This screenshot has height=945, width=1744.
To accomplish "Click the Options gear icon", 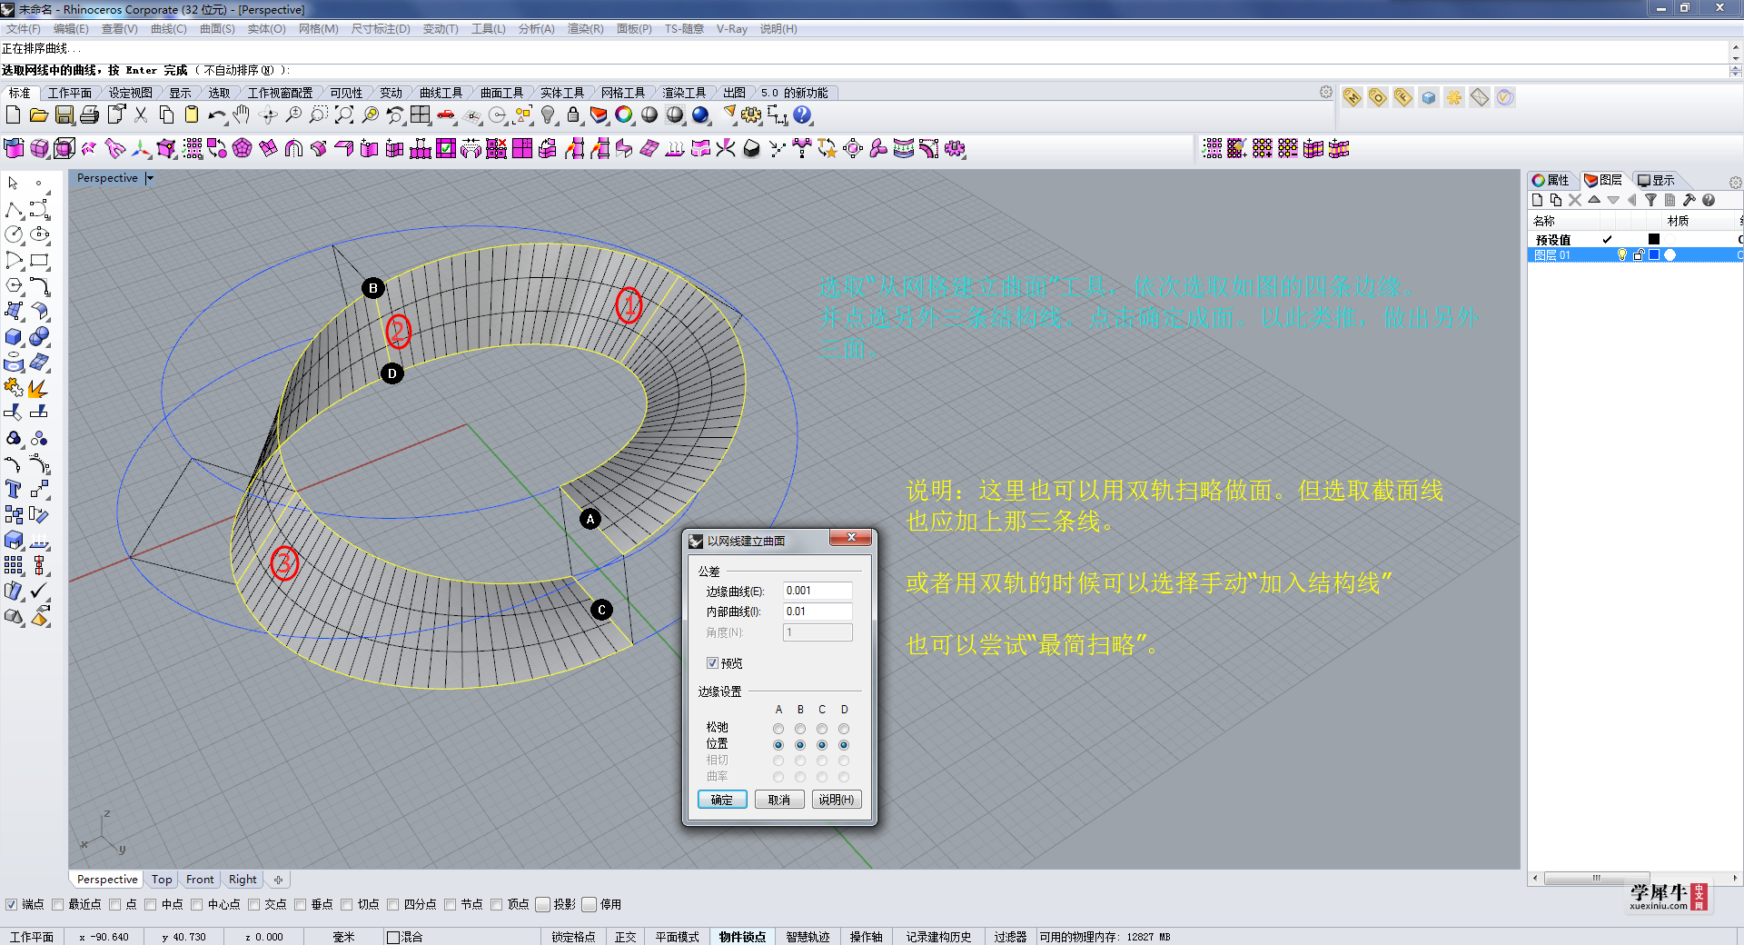I will [751, 115].
